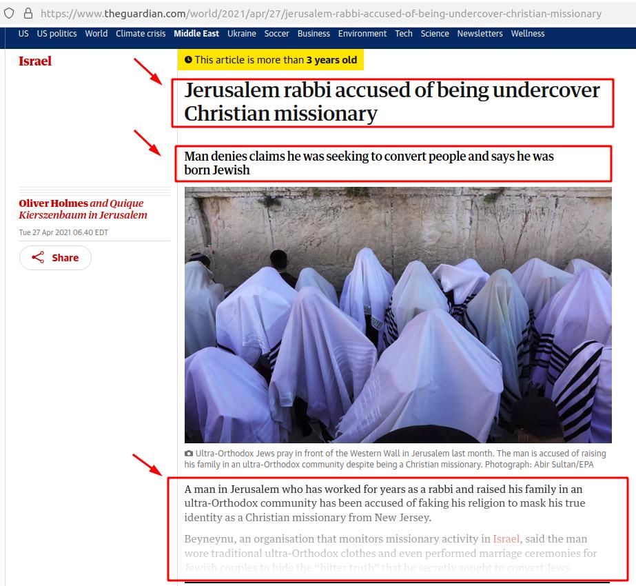Viewport: 636px width, 586px height.
Task: Click the browser address bar URL
Action: coord(321,13)
